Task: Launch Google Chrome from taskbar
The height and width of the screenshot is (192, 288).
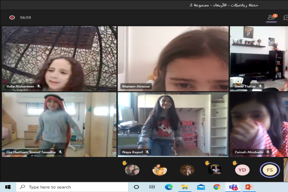Action: [x=217, y=187]
